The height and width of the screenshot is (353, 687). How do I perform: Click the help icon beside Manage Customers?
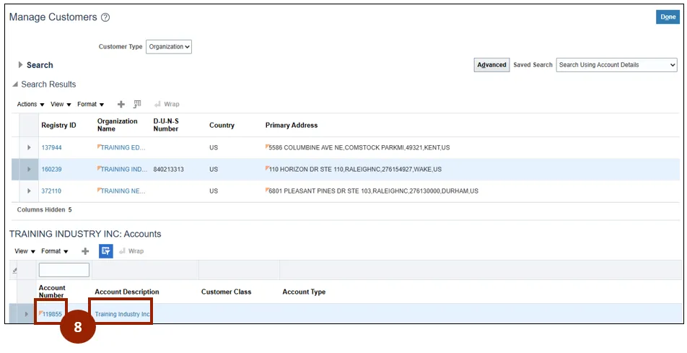105,17
